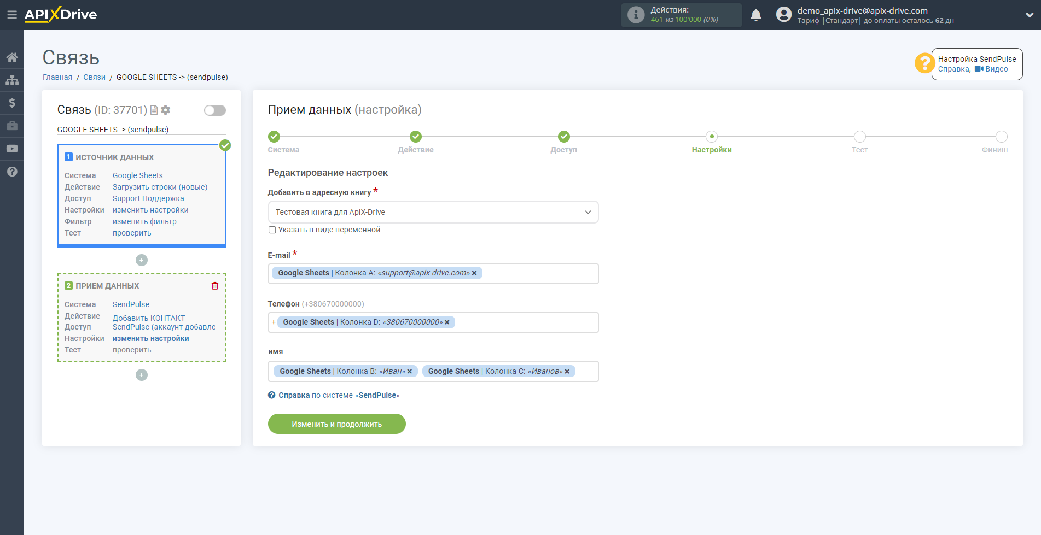Open 'Support Поддержка' access link
This screenshot has width=1041, height=535.
click(148, 198)
